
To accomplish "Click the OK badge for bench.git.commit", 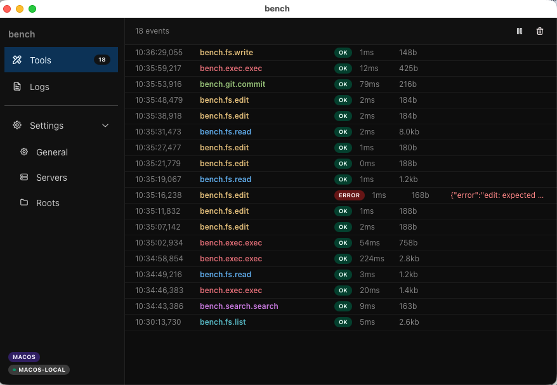I will click(x=343, y=84).
